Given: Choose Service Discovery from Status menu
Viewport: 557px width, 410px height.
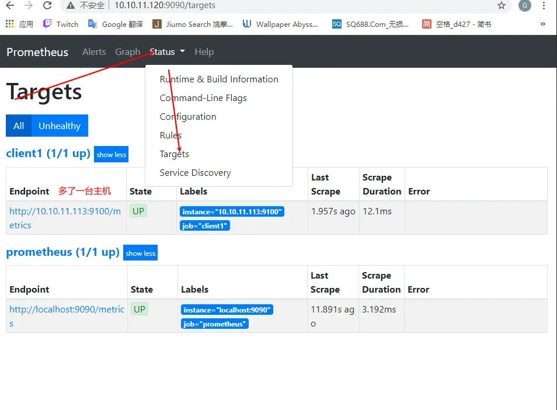Looking at the screenshot, I should pos(195,173).
